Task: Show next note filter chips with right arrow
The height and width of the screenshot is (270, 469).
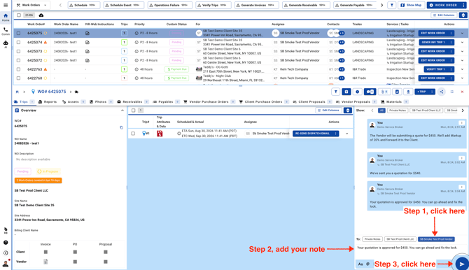Action: [x=463, y=111]
